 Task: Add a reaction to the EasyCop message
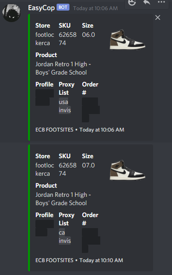pos(132,2)
